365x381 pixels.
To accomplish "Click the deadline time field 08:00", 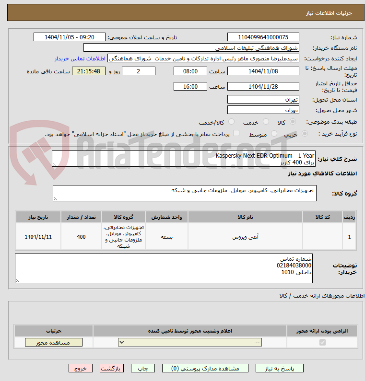I will tap(190, 71).
